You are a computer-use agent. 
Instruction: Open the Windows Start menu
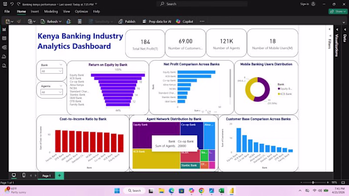(x=117, y=191)
